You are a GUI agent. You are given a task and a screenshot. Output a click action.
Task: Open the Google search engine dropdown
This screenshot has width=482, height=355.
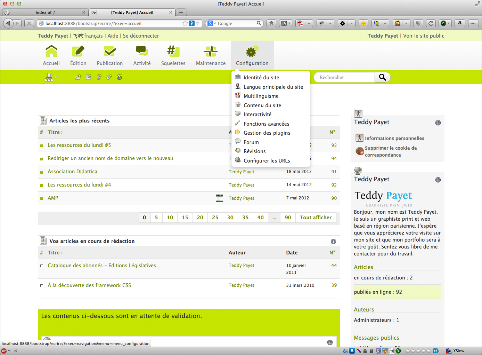tap(211, 23)
